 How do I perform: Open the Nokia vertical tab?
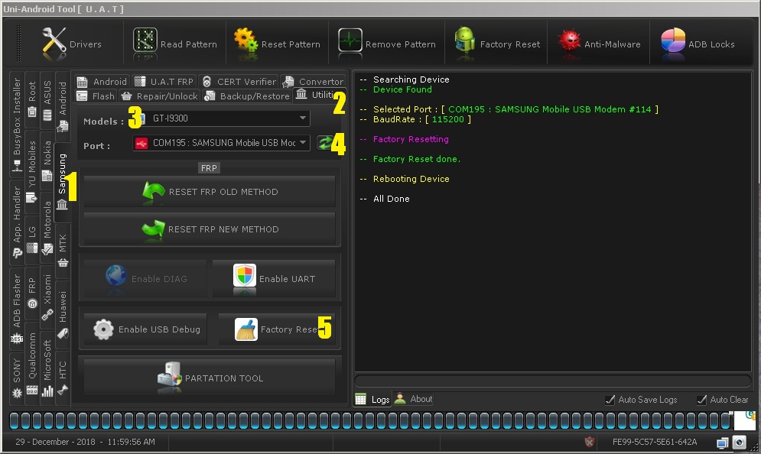[47, 161]
